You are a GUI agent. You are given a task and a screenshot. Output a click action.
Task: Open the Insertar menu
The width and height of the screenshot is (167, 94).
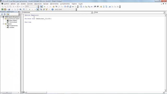(23, 4)
